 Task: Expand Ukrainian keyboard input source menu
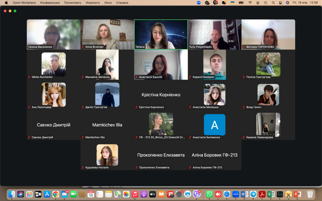(232, 3)
